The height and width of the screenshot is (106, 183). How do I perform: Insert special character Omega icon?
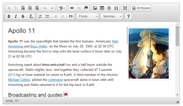[x=116, y=8]
